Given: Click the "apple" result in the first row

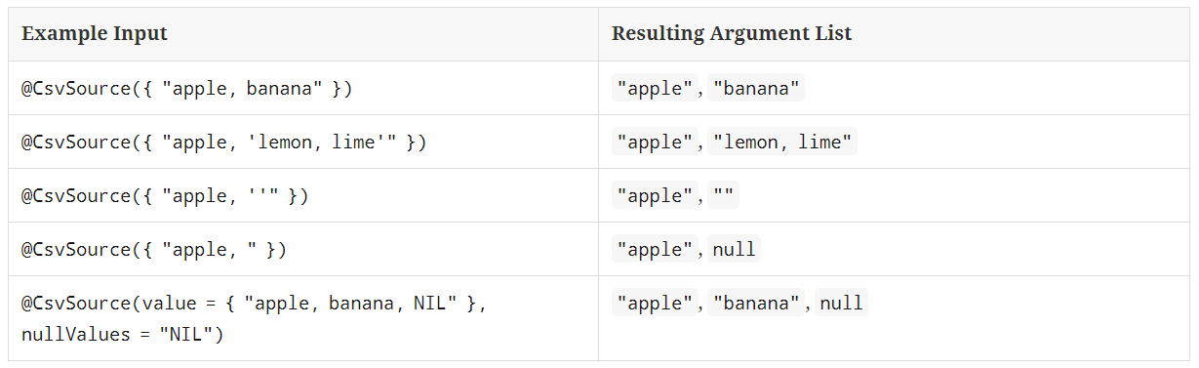Looking at the screenshot, I should [x=654, y=89].
